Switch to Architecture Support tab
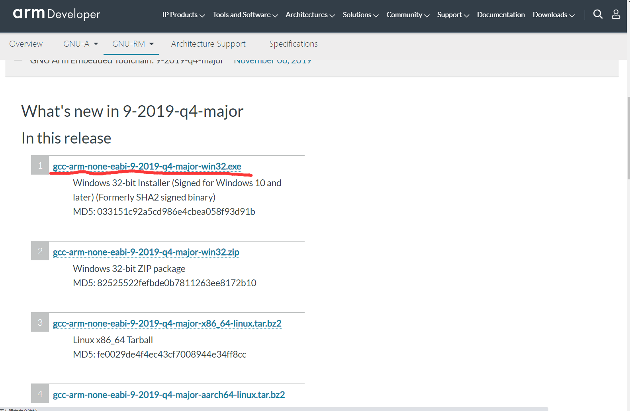630x411 pixels. 208,44
